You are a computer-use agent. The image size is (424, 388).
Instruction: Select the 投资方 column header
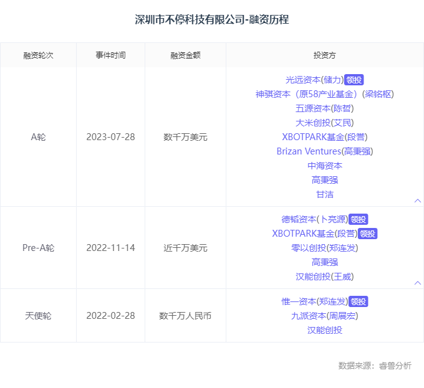(x=324, y=55)
